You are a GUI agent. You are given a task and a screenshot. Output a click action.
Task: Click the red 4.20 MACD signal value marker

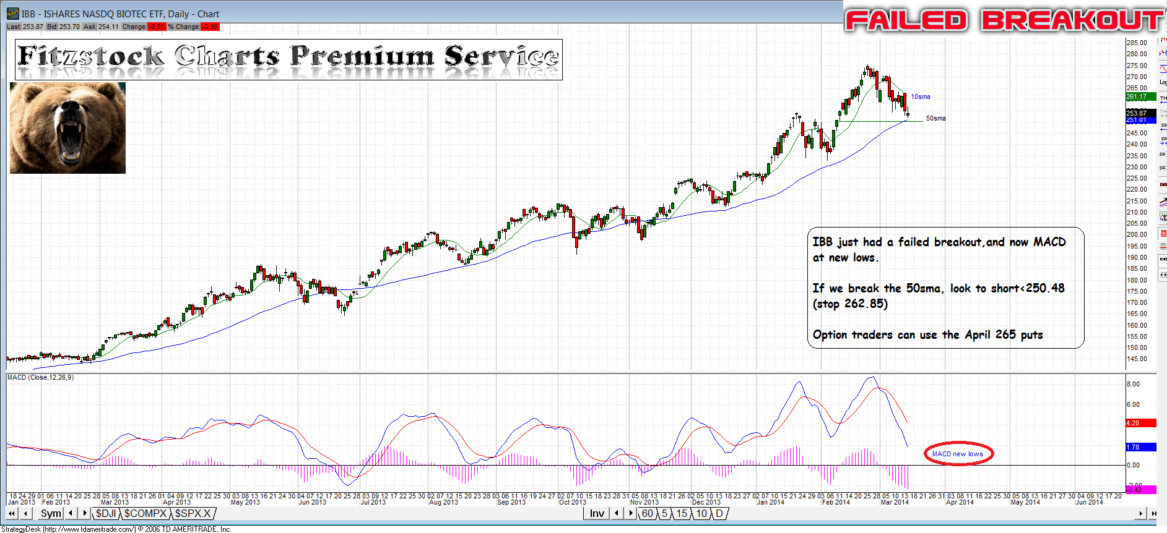1140,423
